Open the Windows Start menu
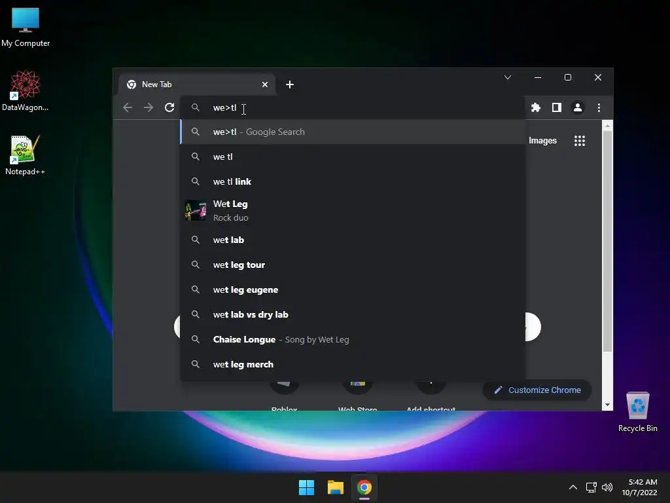Screen dimensions: 670x503 coord(306,487)
